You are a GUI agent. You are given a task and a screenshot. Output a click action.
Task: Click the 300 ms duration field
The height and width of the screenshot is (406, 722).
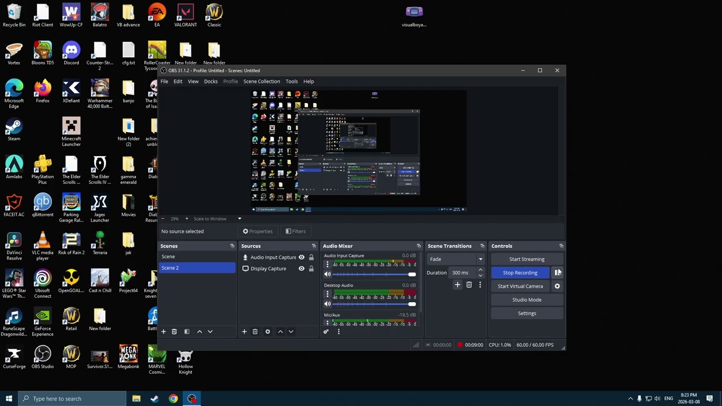pos(463,273)
